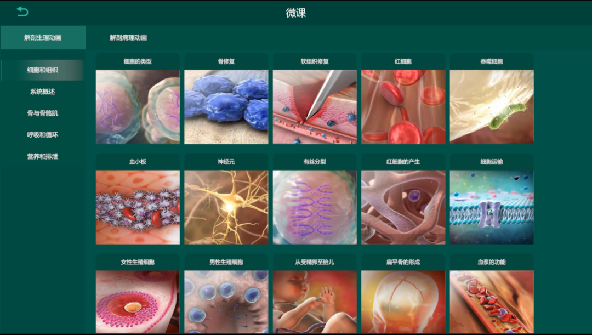Select the 细胞运输 membrane thumbnail

tap(492, 207)
